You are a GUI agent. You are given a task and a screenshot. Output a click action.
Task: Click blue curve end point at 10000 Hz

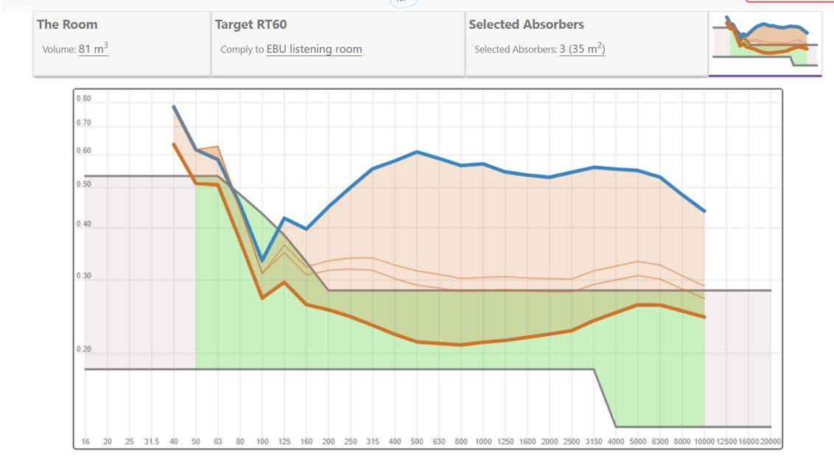(704, 211)
